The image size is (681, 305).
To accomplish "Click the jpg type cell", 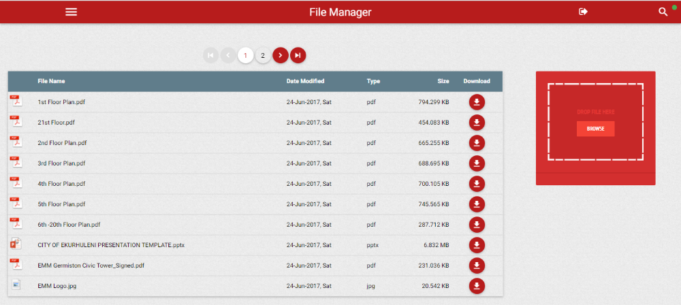I will coord(370,287).
